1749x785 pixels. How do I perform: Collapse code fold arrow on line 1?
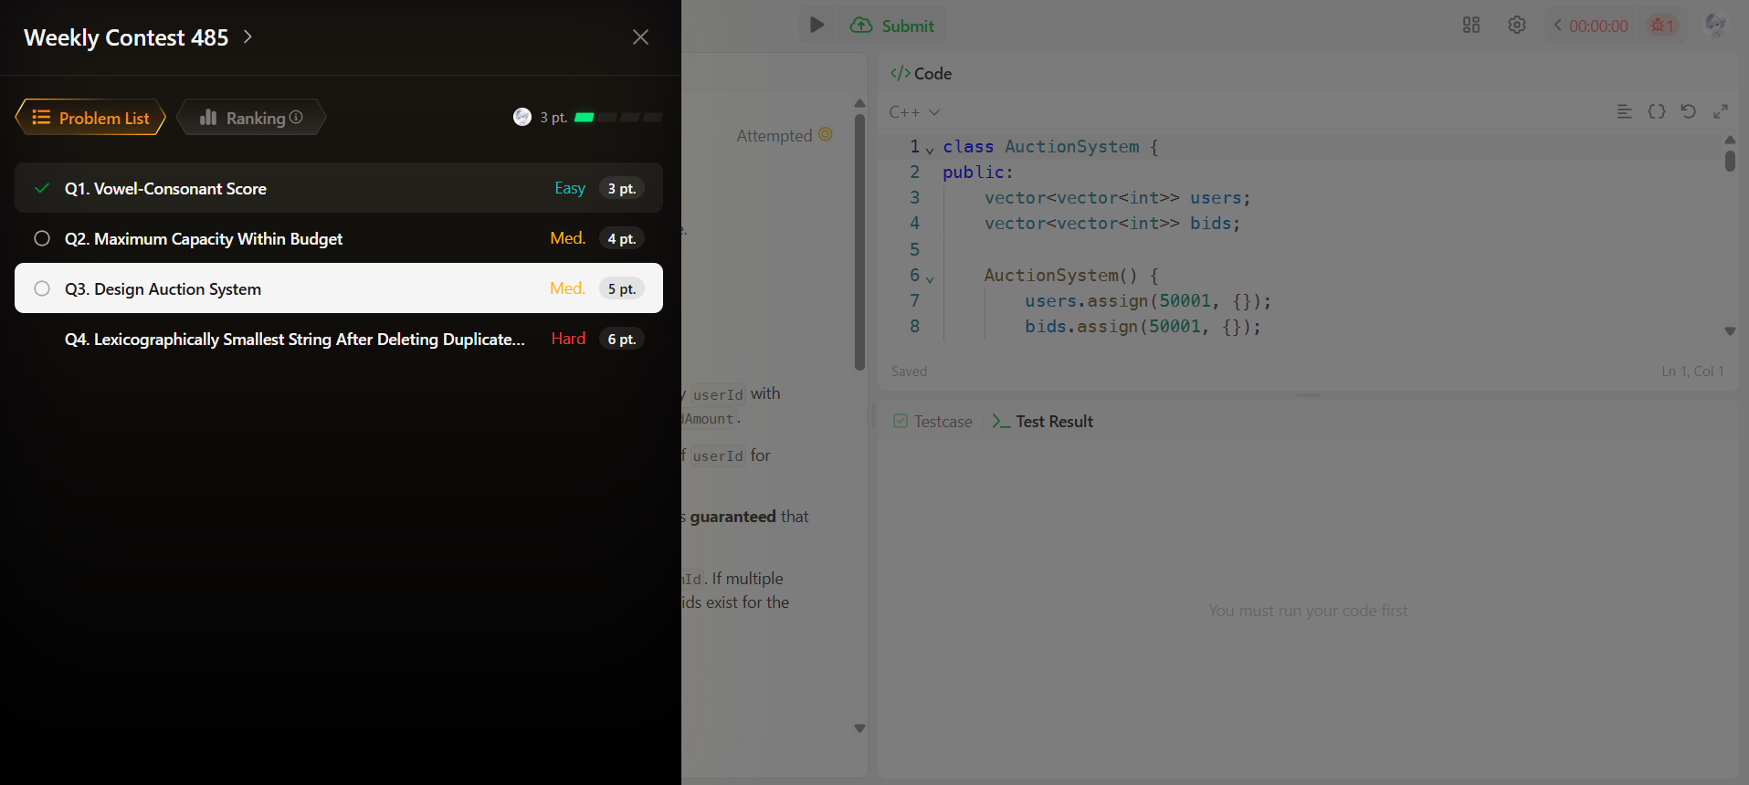(930, 150)
